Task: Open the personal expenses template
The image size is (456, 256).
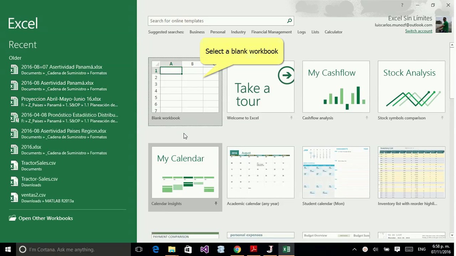Action: coord(261,235)
